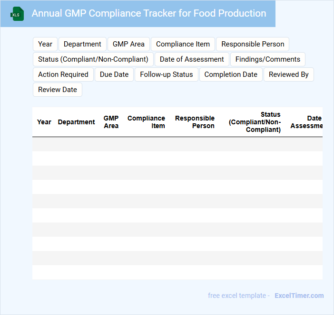Click the first empty table row
Viewport: 334px width, 315px height.
177,144
